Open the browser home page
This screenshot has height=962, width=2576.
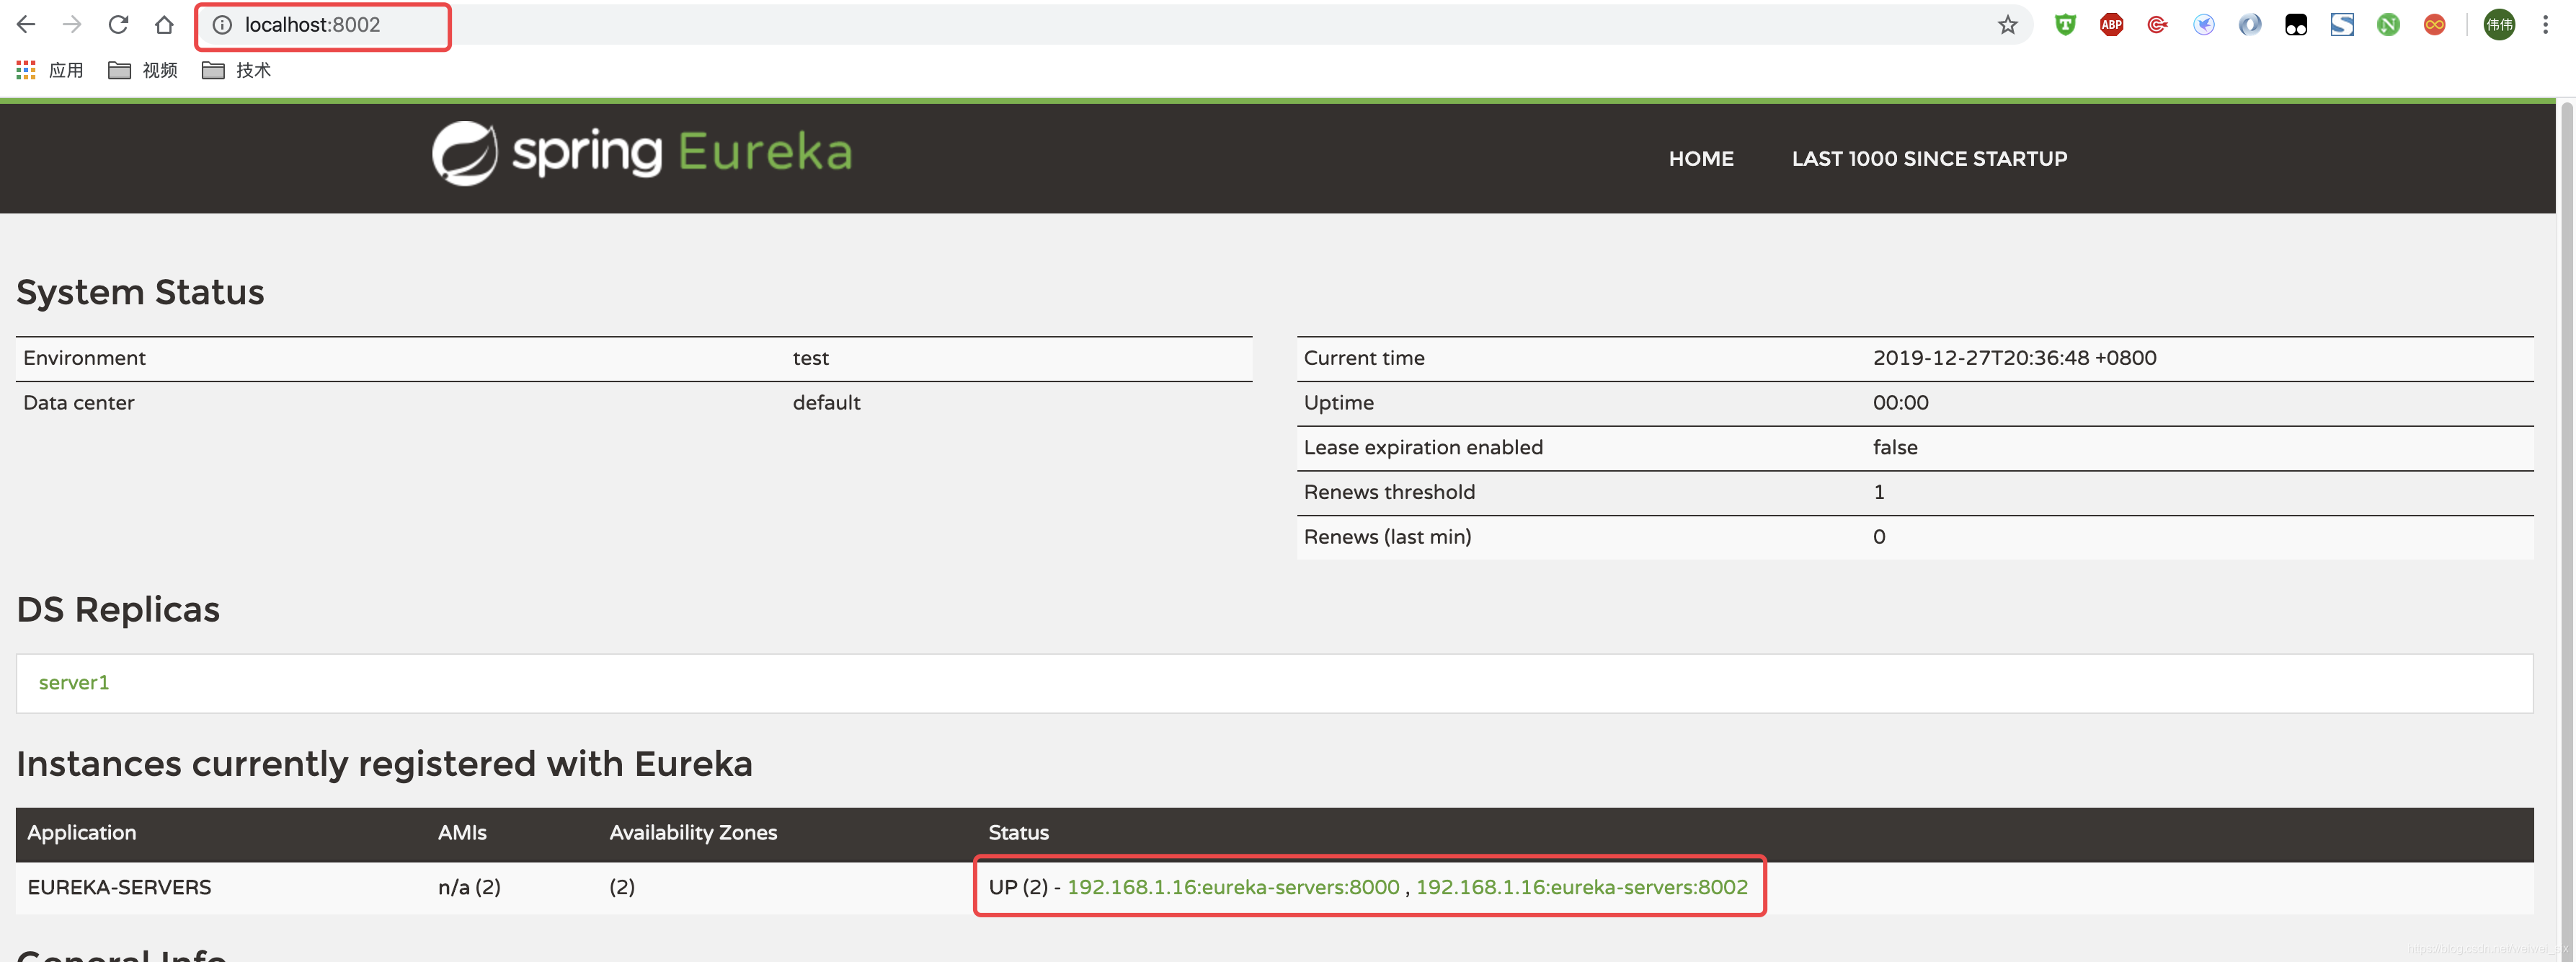coord(164,24)
